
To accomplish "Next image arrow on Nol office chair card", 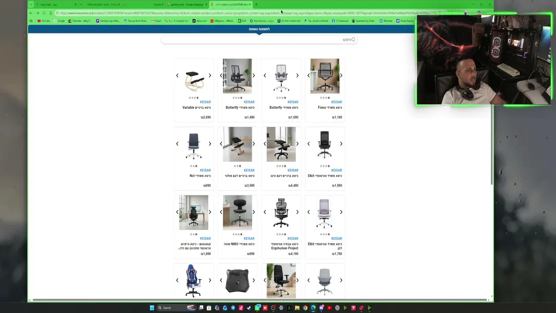I will [x=210, y=144].
